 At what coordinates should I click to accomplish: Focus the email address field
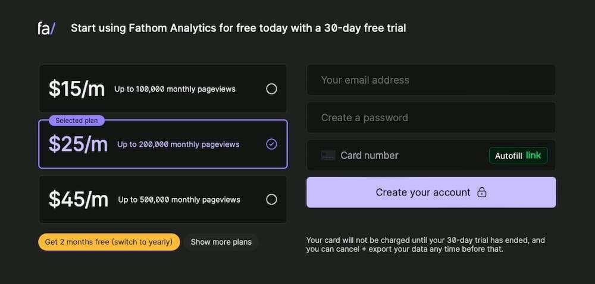(x=431, y=80)
